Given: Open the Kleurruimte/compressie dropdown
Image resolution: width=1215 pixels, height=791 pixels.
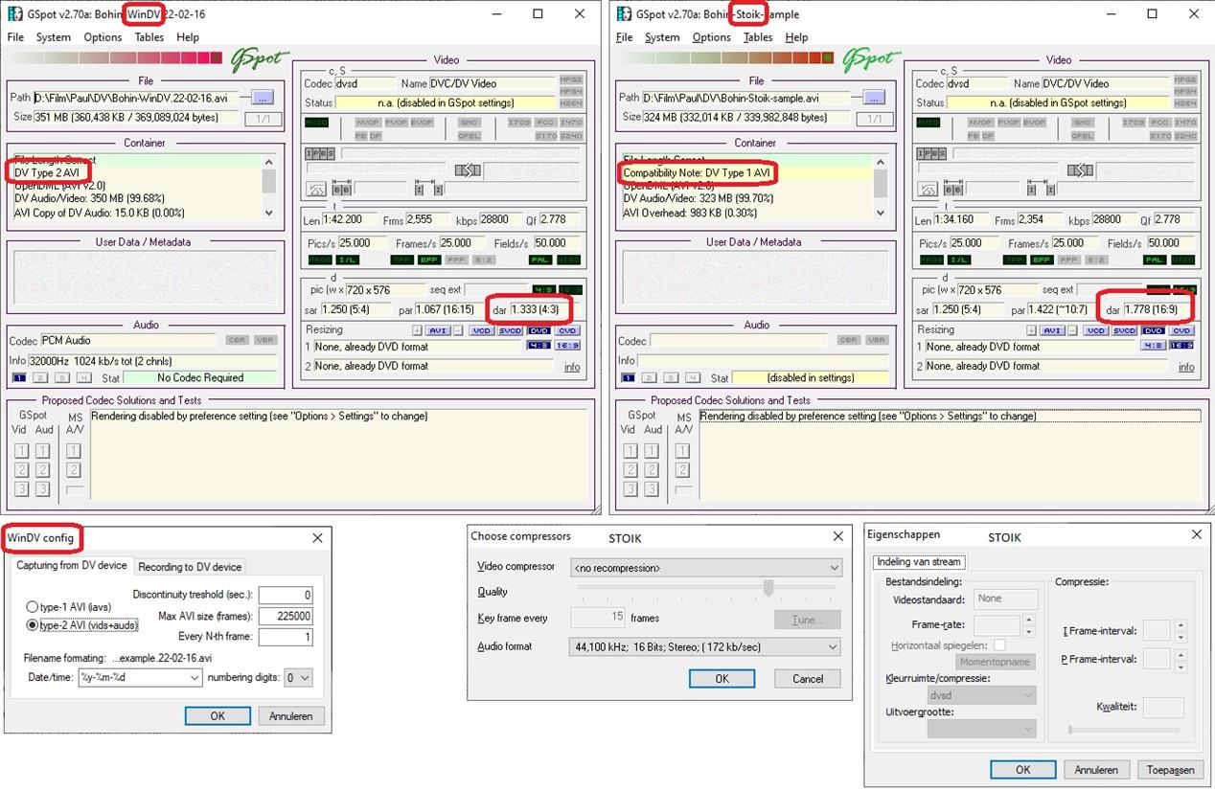Looking at the screenshot, I should pyautogui.click(x=982, y=696).
